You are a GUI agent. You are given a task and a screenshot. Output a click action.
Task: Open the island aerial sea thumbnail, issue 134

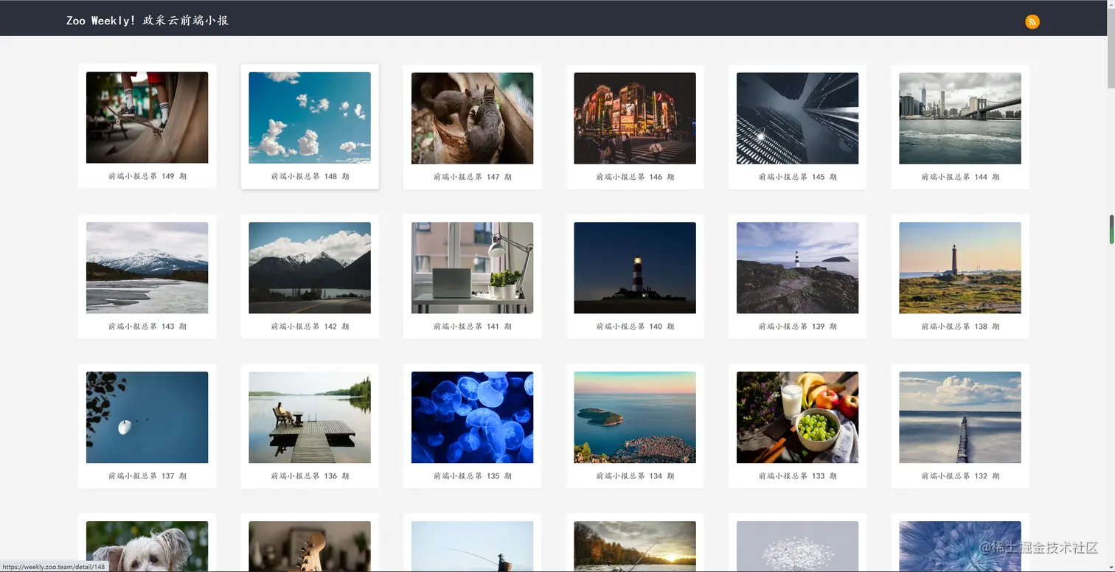pyautogui.click(x=635, y=417)
